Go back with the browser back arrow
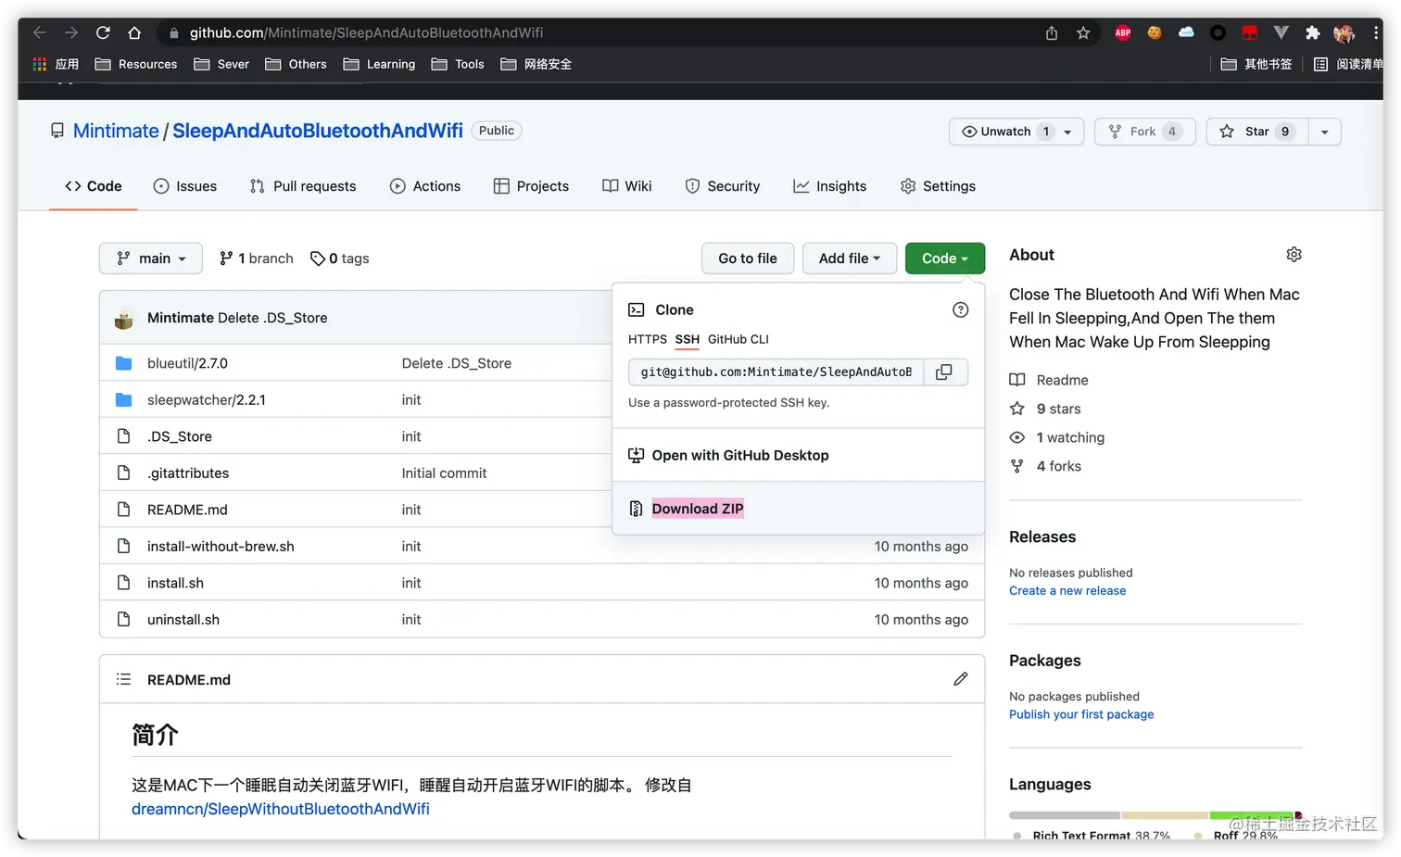This screenshot has width=1401, height=857. (x=39, y=32)
